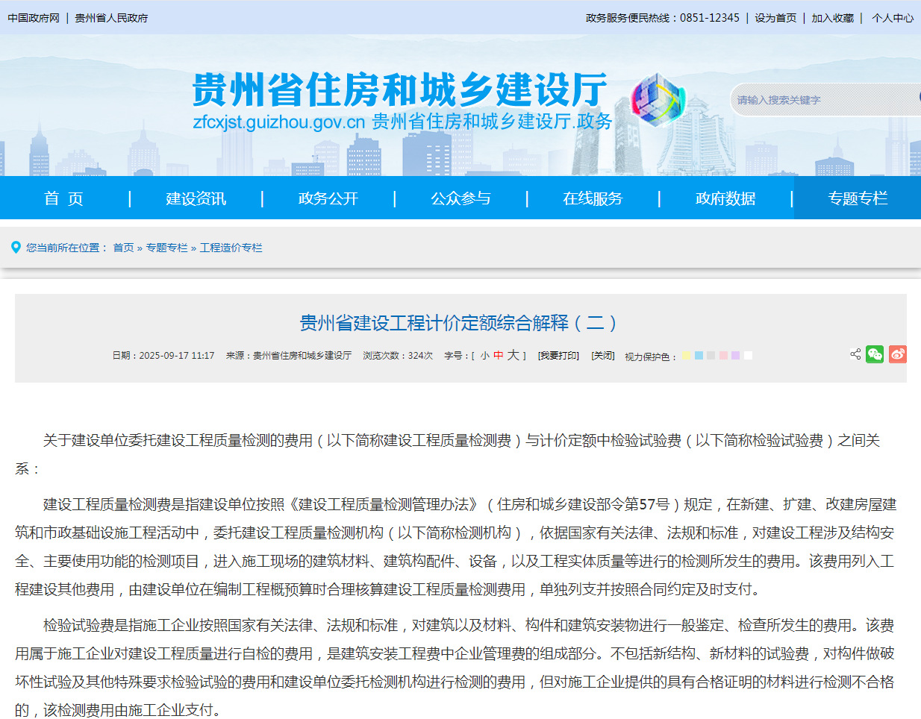Go to the 专题专栏 navigation tab
The image size is (921, 719).
(x=858, y=198)
